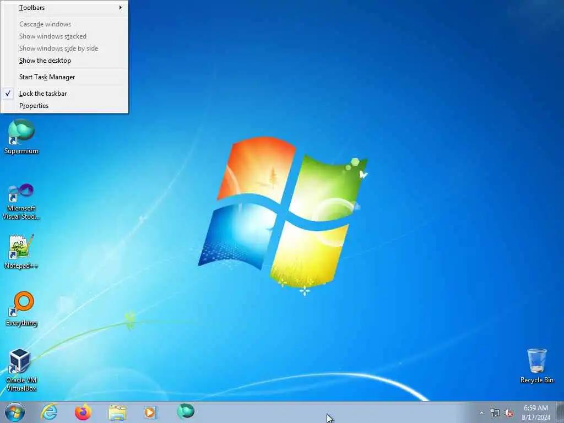Click the greyed Cascade windows entry
The width and height of the screenshot is (564, 423).
click(x=64, y=24)
